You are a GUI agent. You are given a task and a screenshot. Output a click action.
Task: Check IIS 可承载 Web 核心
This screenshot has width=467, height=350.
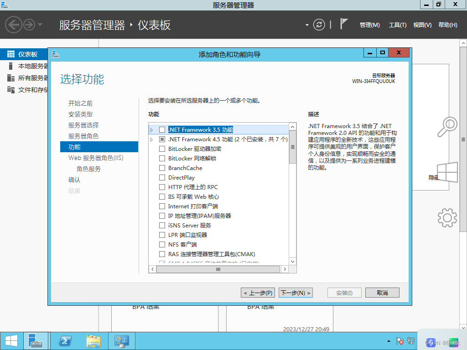[x=162, y=197]
